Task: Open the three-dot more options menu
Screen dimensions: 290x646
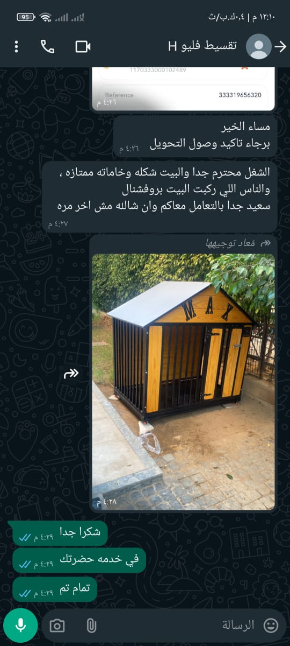Action: coord(17,47)
